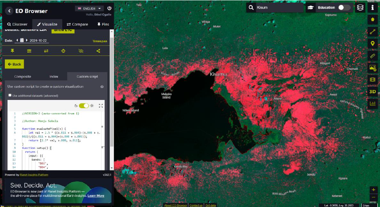The width and height of the screenshot is (380, 207).
Task: Switch to the Compare tab
Action: pyautogui.click(x=77, y=24)
